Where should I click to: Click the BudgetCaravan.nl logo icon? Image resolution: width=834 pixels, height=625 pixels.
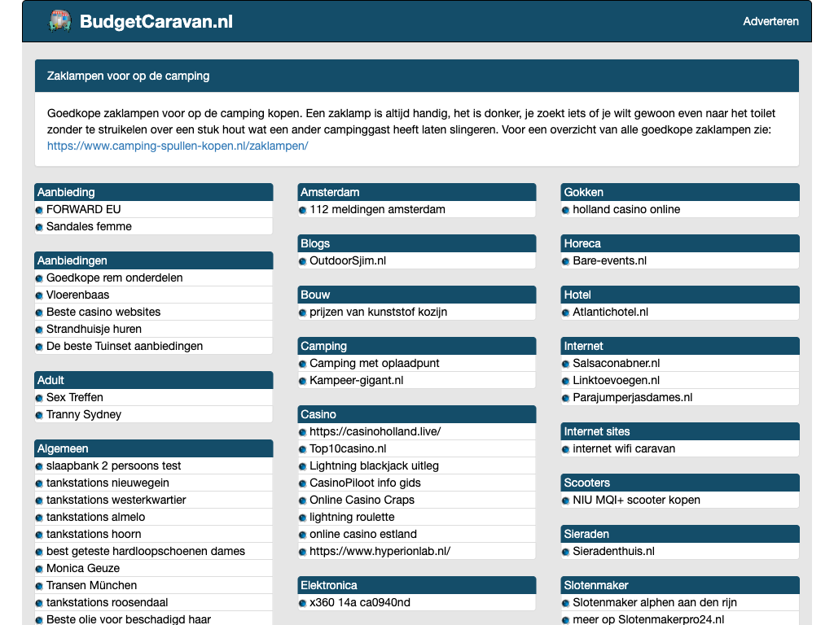tap(60, 21)
